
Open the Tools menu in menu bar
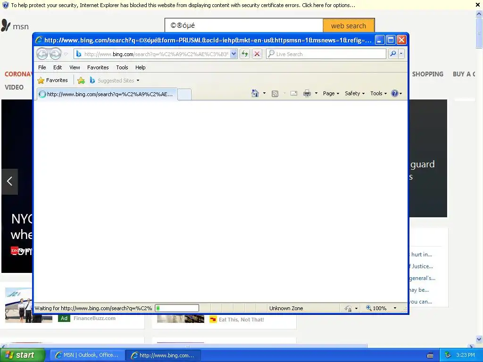click(122, 67)
